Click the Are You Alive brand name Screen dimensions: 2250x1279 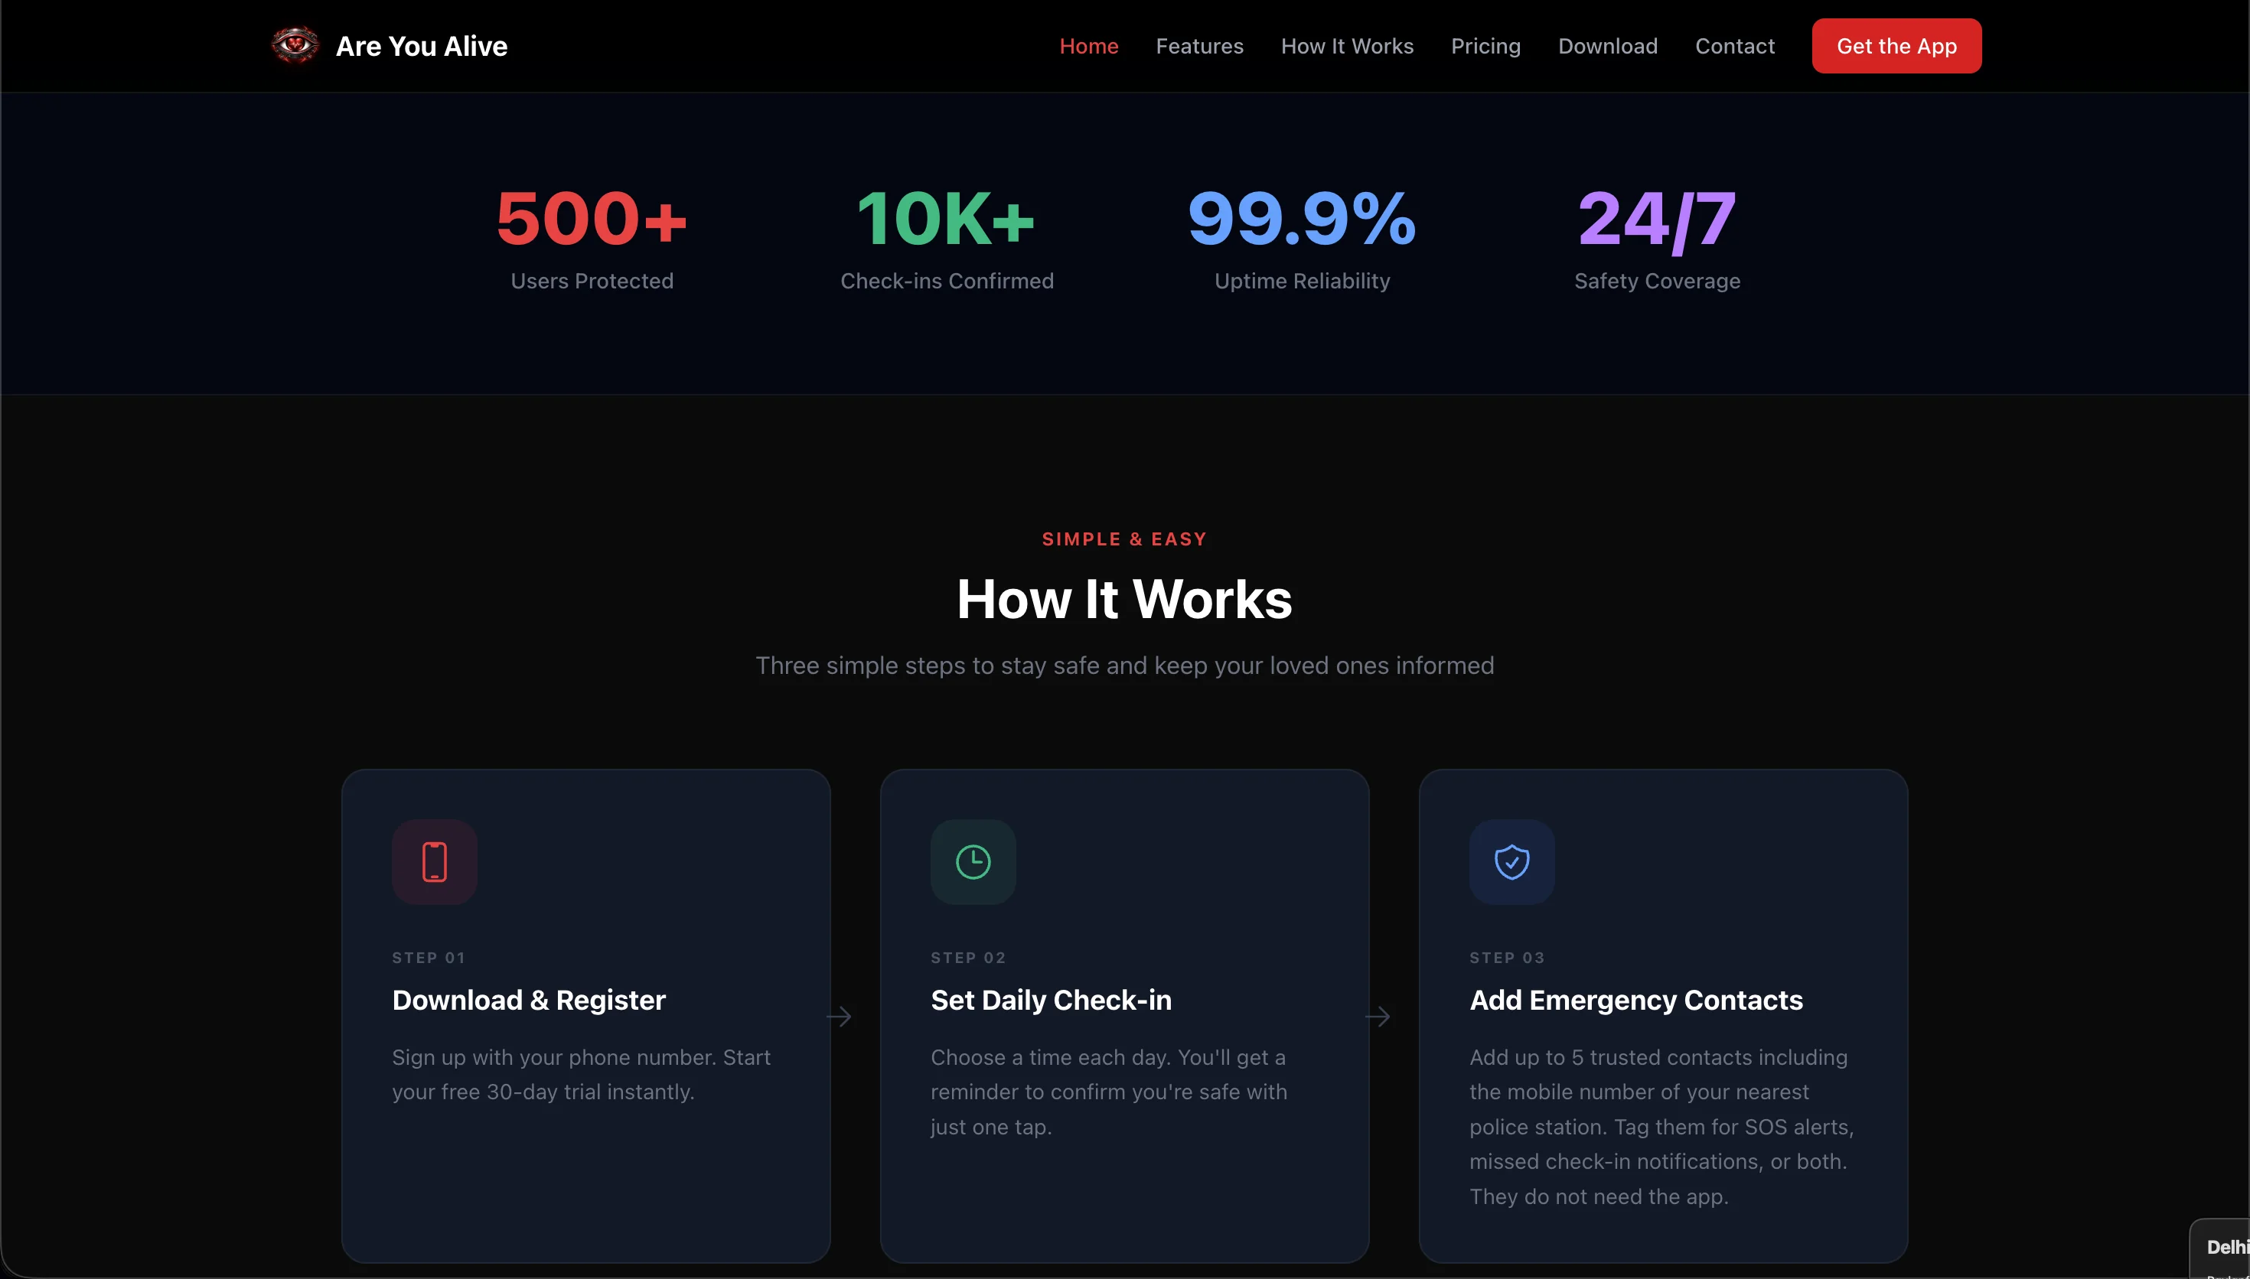tap(422, 46)
